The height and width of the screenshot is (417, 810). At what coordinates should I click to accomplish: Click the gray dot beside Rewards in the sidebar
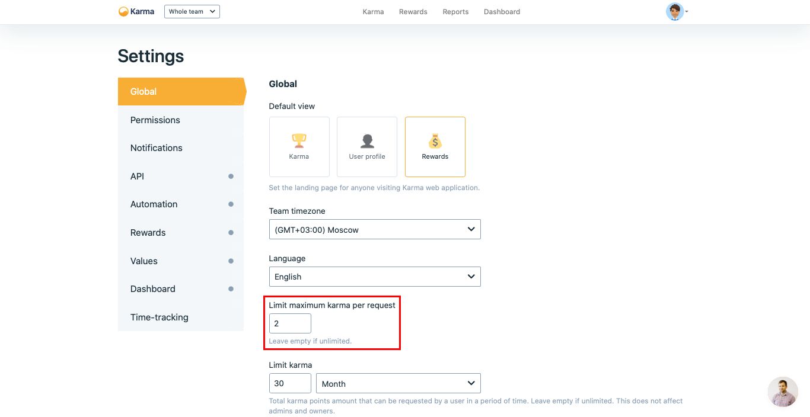231,233
